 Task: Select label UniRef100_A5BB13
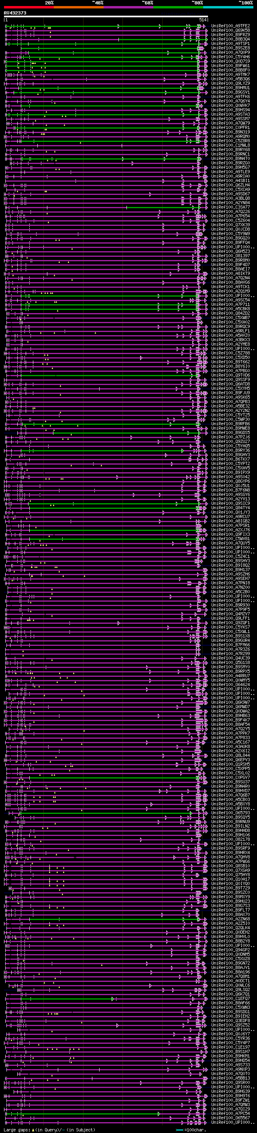[x=230, y=1078]
